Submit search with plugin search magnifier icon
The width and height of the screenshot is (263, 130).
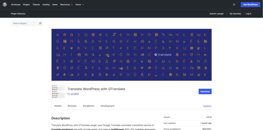point(40,23)
